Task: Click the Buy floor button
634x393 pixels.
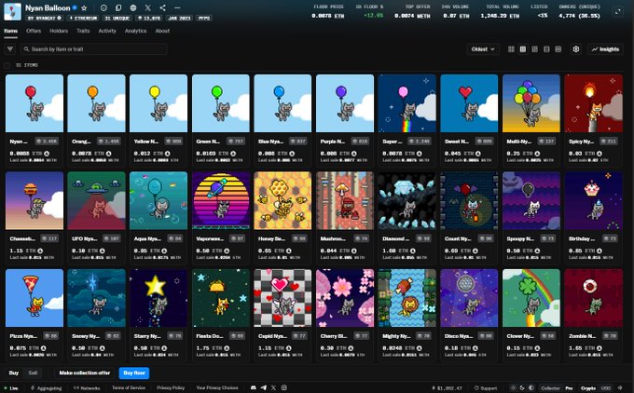Action: [x=134, y=373]
